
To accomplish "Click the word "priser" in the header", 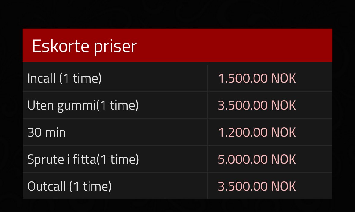I will [115, 47].
